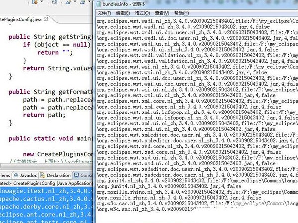Open the new Java class dropdown arrow in Eclipse
Image resolution: width=298 pixels, height=223 pixels.
pos(42,2)
